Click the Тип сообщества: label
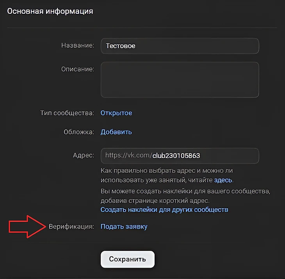 coord(67,113)
